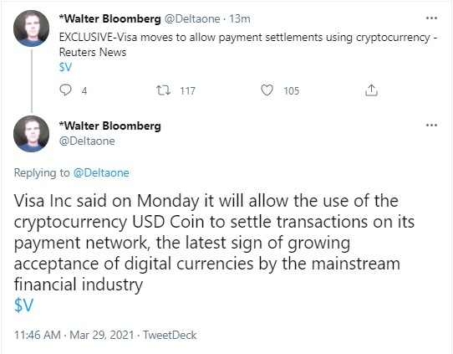This screenshot has height=354, width=453.
Task: Open the $V cashtag below the reply text
Action: pyautogui.click(x=24, y=305)
